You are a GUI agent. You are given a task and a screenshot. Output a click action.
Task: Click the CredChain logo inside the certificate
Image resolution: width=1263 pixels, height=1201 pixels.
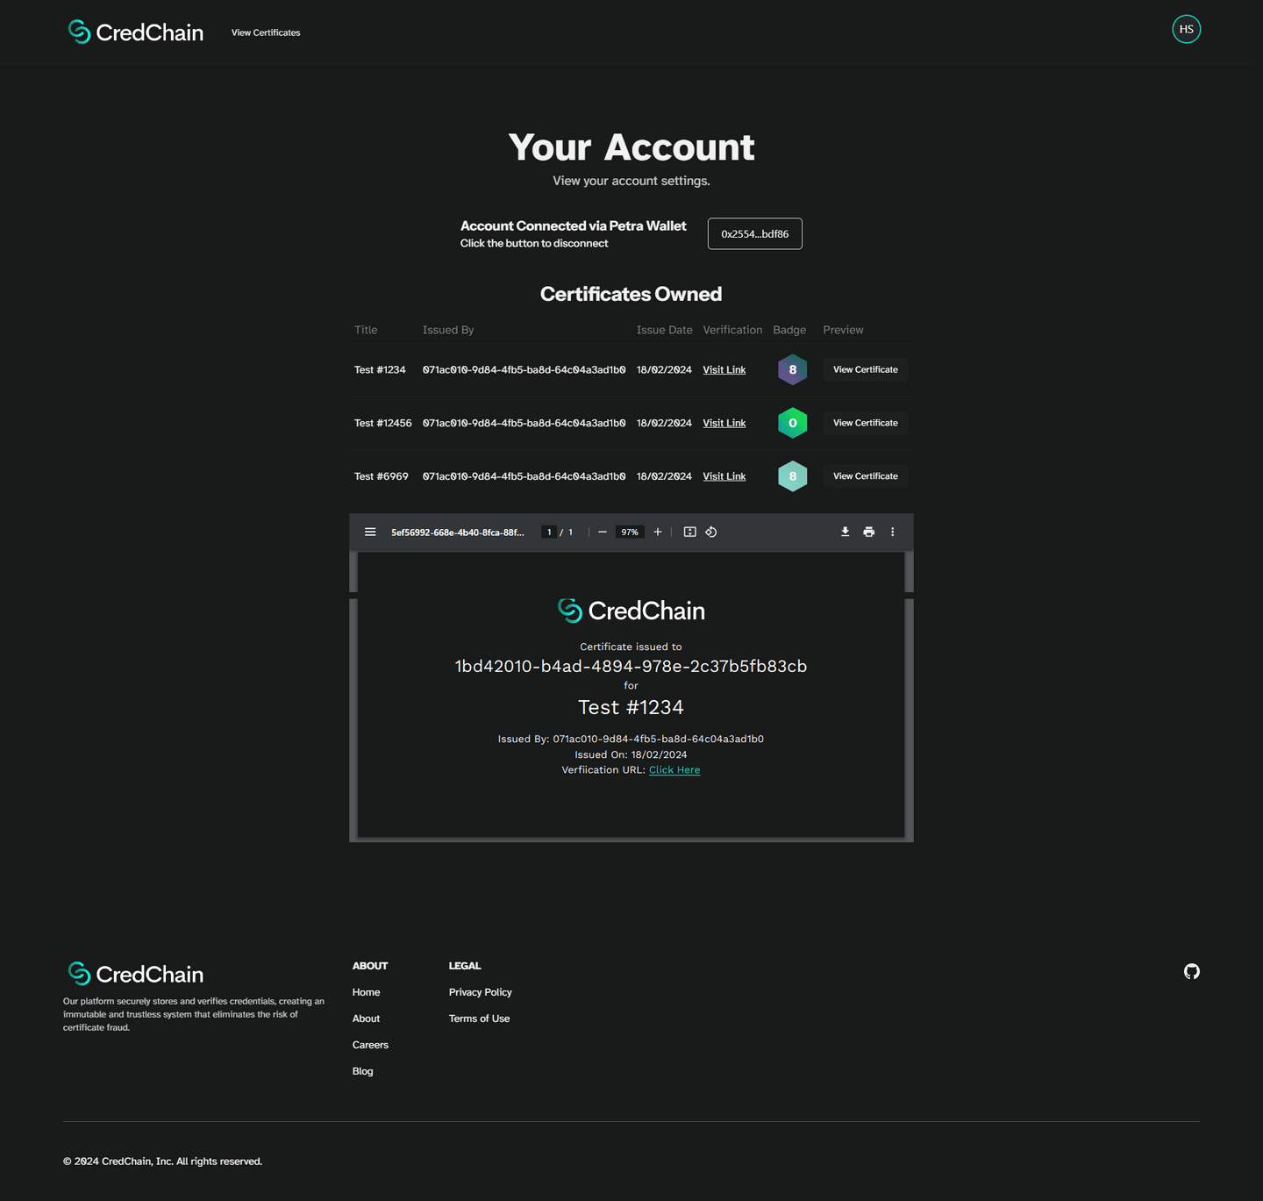[631, 611]
